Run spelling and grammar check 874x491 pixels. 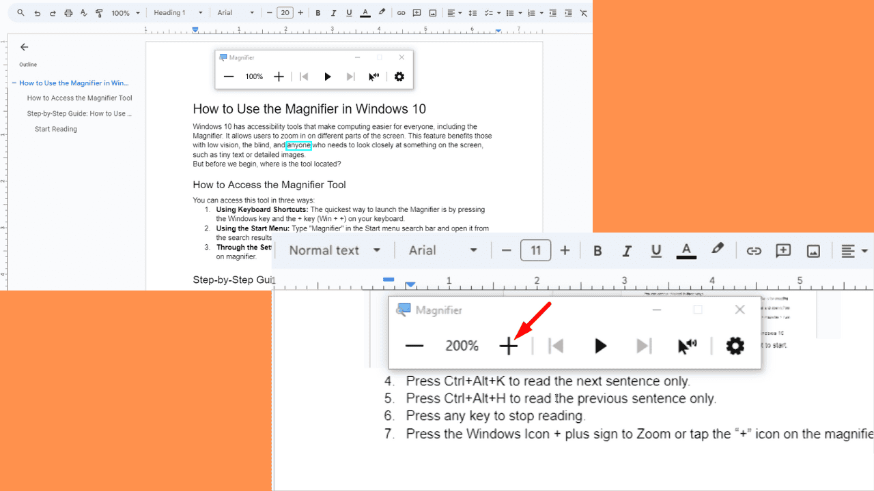click(83, 12)
